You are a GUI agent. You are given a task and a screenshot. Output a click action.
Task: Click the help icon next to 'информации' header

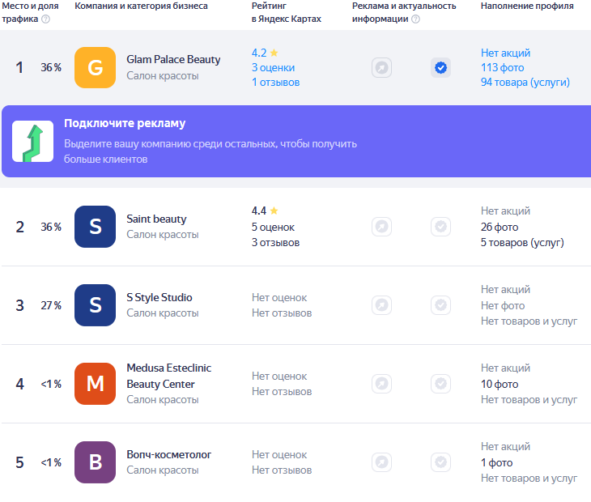[x=415, y=19]
